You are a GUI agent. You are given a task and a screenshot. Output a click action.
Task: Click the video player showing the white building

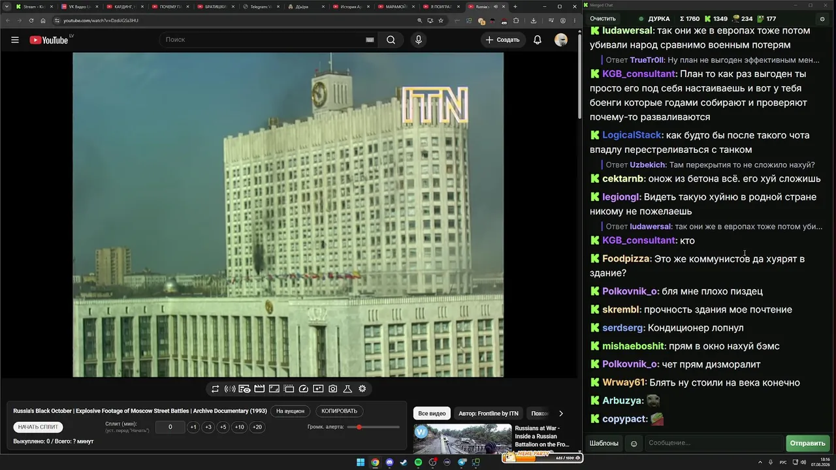point(288,215)
